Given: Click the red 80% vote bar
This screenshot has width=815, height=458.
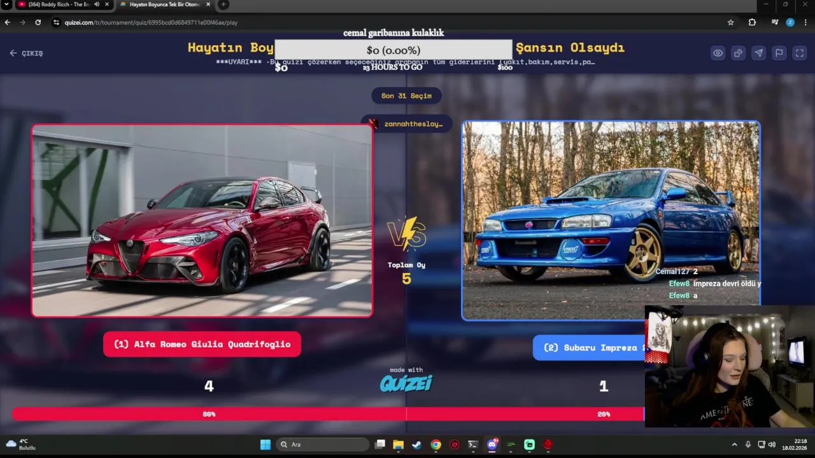Looking at the screenshot, I should [x=209, y=414].
